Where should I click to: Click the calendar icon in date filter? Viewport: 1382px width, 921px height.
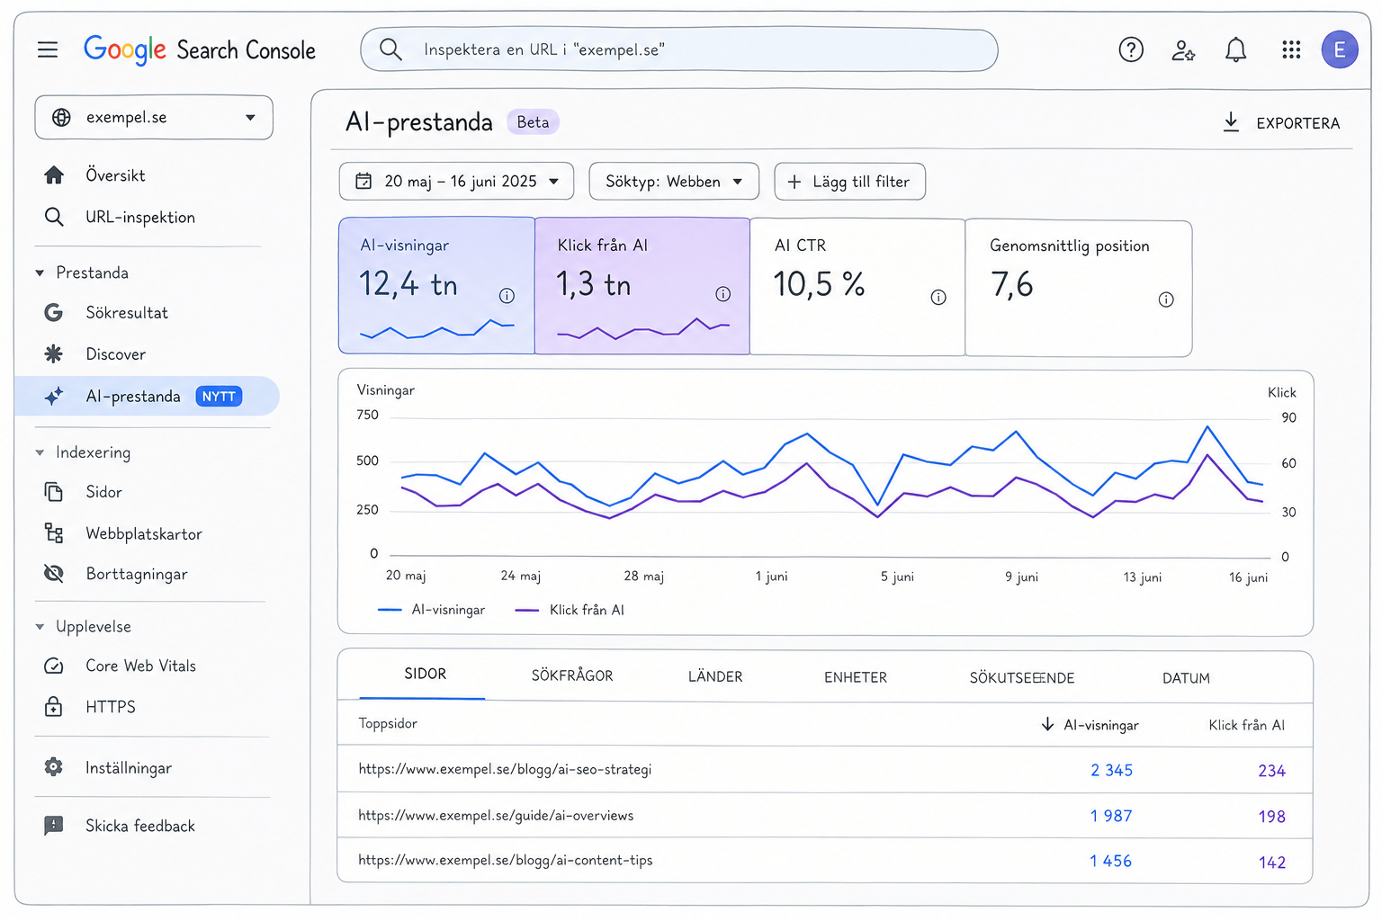tap(363, 182)
